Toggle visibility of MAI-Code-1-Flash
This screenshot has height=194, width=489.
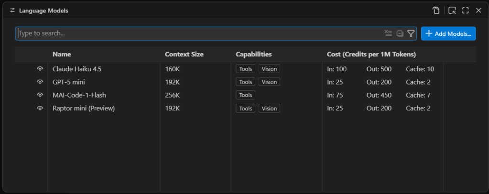tap(40, 95)
